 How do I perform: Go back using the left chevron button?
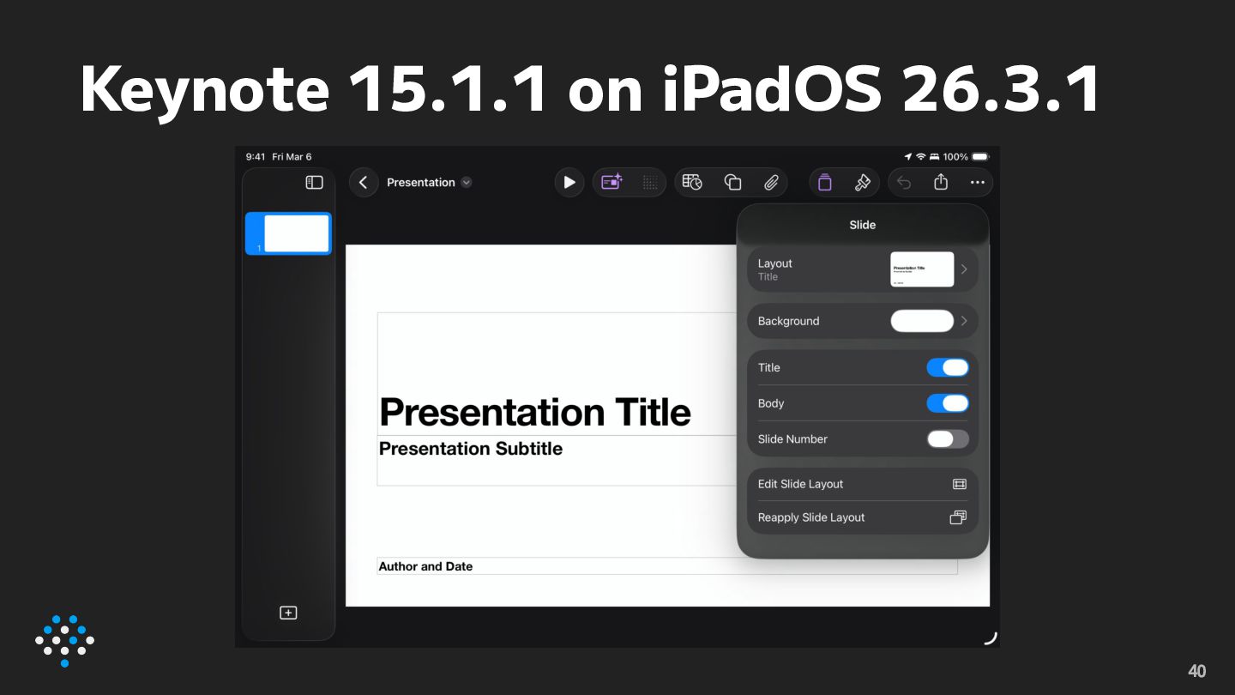[364, 183]
